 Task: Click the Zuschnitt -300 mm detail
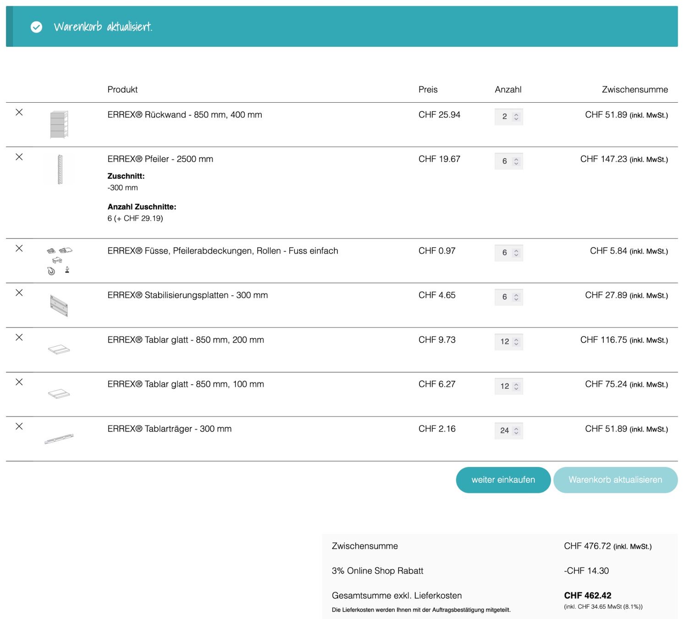click(x=122, y=188)
